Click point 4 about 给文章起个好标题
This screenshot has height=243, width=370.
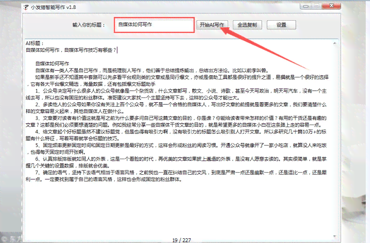[176, 135]
